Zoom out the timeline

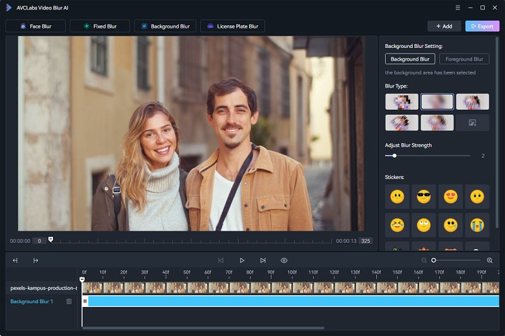tap(424, 260)
